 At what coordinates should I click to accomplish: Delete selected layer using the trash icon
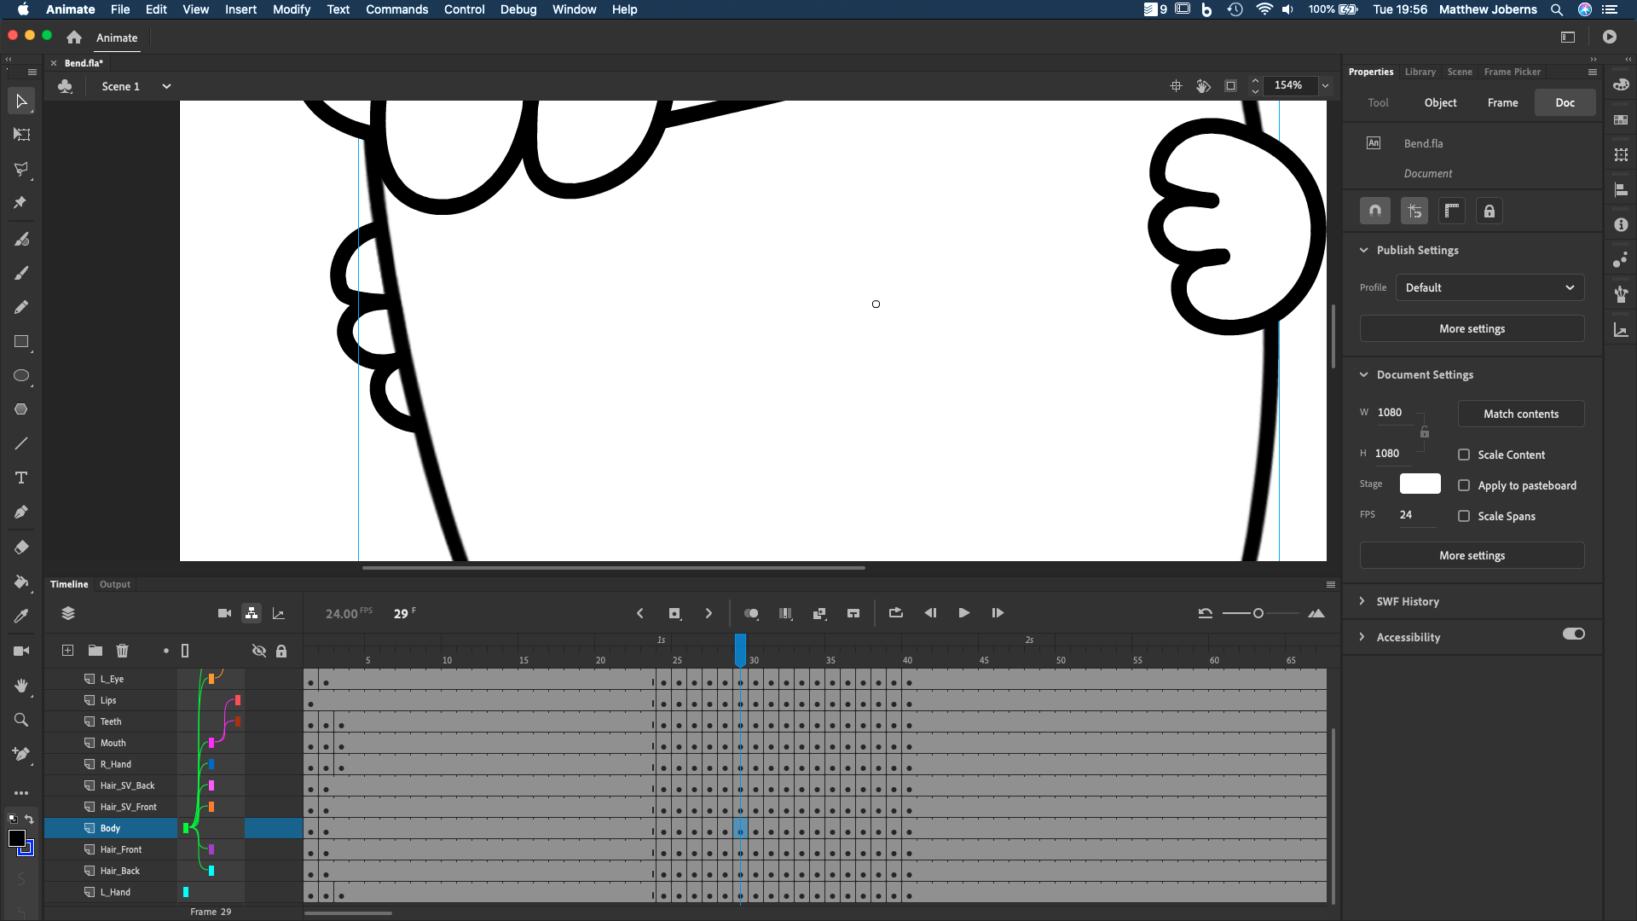[x=122, y=650]
